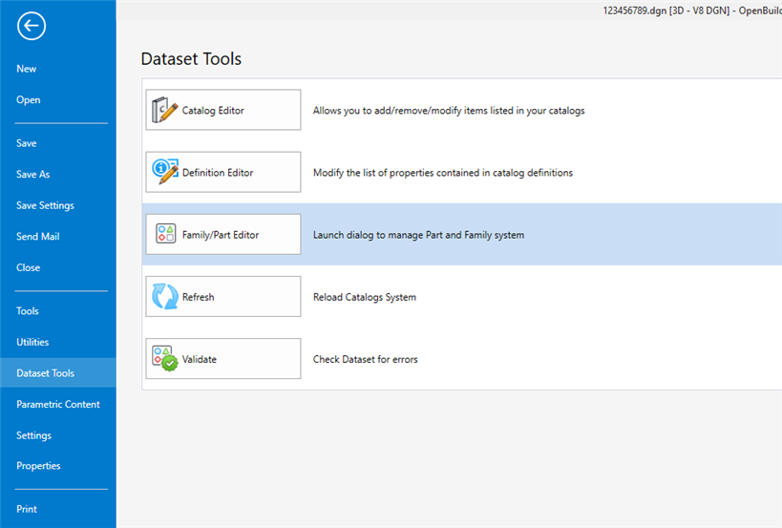The image size is (782, 528).
Task: Switch to the Utilities section
Action: tap(32, 342)
